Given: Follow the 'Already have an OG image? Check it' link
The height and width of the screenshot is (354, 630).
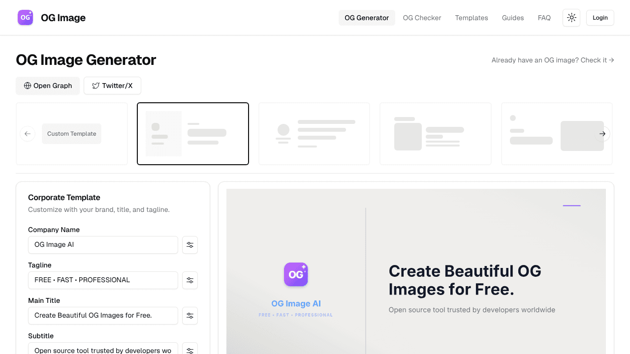Looking at the screenshot, I should (x=553, y=60).
